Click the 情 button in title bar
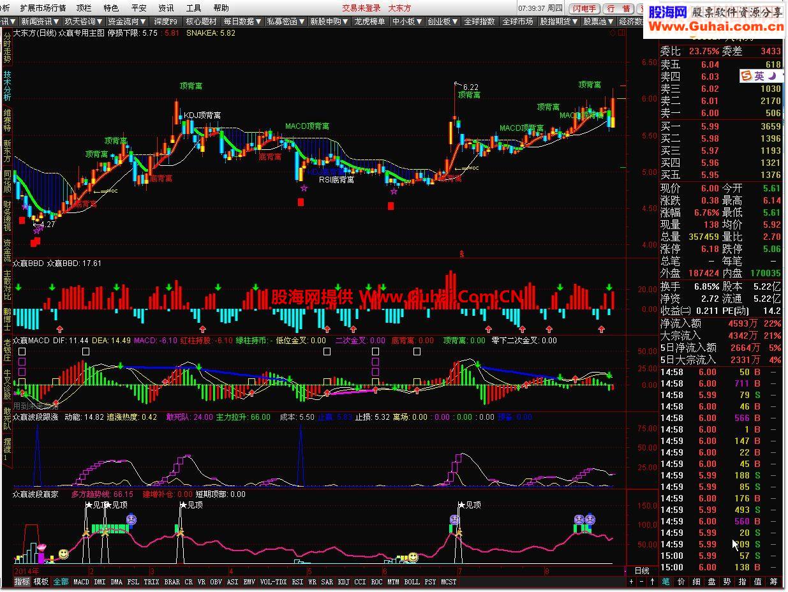The width and height of the screenshot is (788, 592). (626, 9)
